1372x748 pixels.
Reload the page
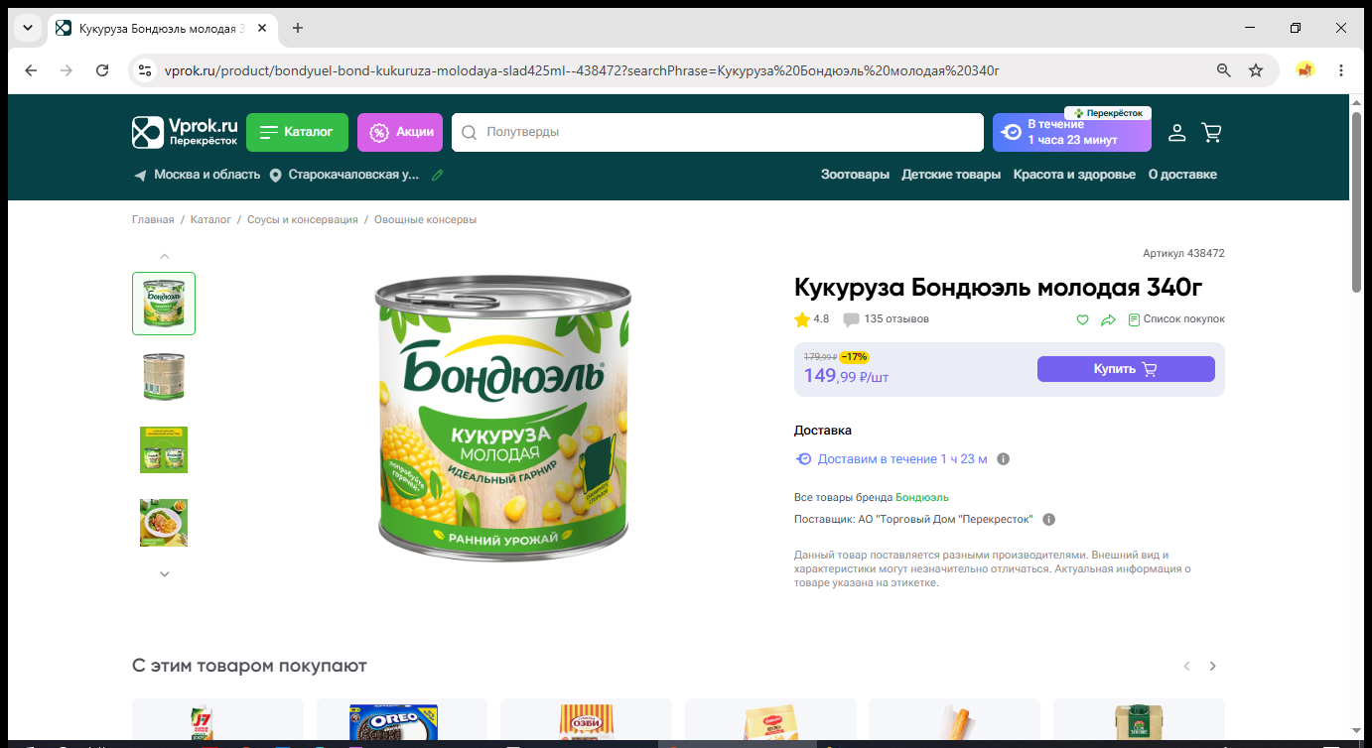102,70
